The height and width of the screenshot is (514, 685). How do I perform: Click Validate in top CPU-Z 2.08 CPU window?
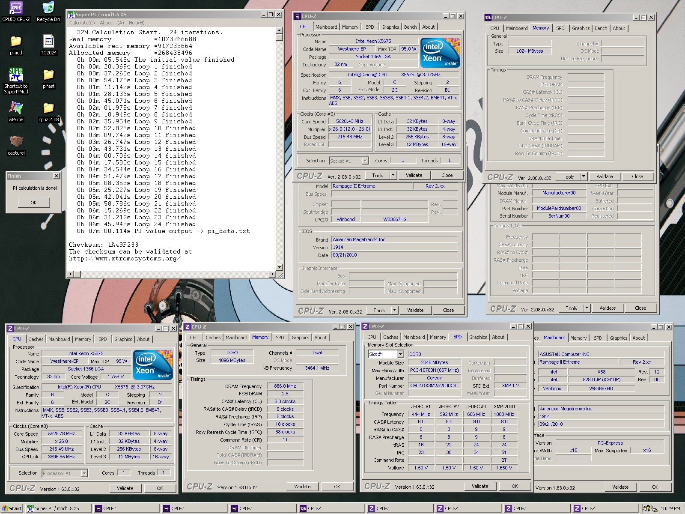[414, 175]
